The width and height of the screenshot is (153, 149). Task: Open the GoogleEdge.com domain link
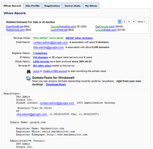(x=106, y=30)
